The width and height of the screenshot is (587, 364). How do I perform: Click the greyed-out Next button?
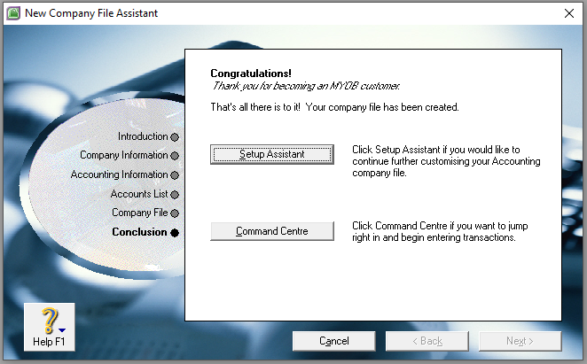(x=520, y=341)
